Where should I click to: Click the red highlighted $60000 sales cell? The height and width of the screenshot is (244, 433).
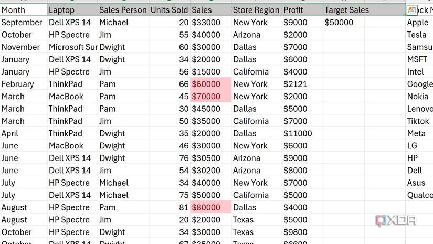pos(206,84)
